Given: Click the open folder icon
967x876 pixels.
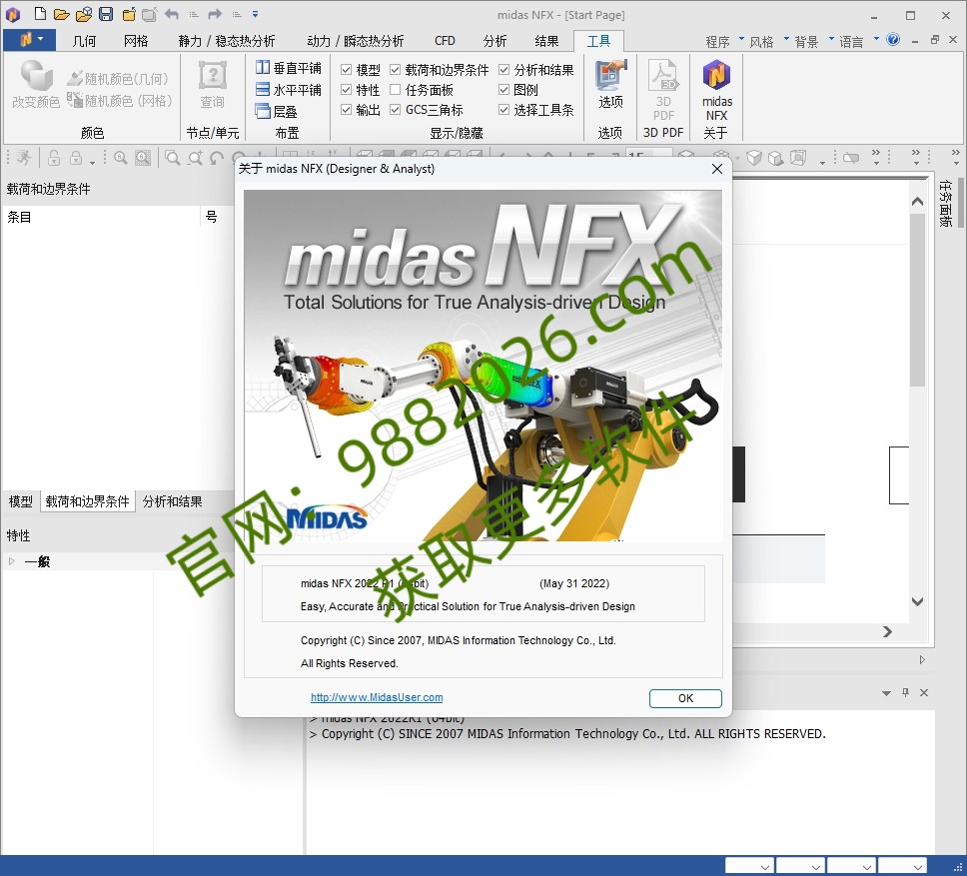Looking at the screenshot, I should coord(61,14).
